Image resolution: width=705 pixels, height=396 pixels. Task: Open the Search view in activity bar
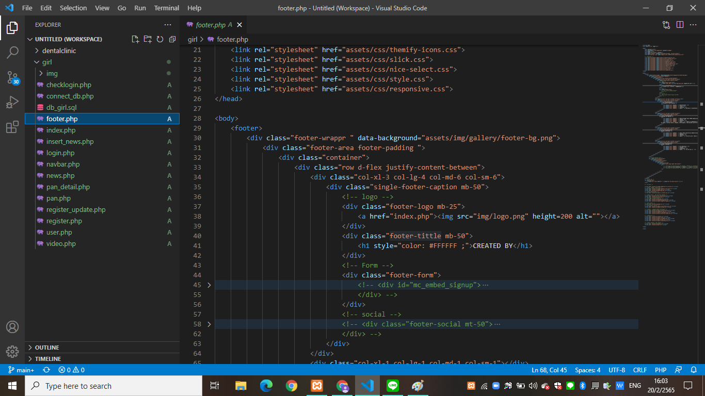(12, 52)
